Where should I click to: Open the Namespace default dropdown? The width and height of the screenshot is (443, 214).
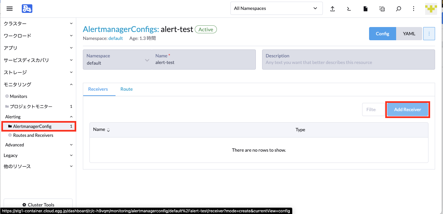point(118,59)
